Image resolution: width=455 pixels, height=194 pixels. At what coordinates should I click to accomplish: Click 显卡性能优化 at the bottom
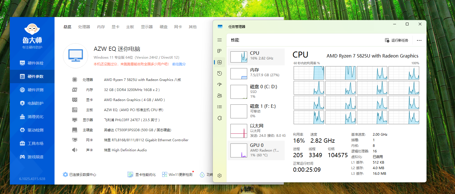(x=142, y=175)
